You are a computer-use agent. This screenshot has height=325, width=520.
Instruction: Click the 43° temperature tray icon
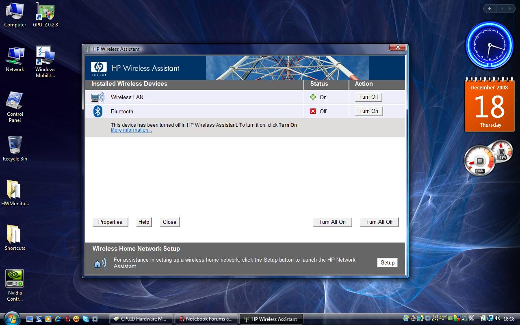[443, 318]
